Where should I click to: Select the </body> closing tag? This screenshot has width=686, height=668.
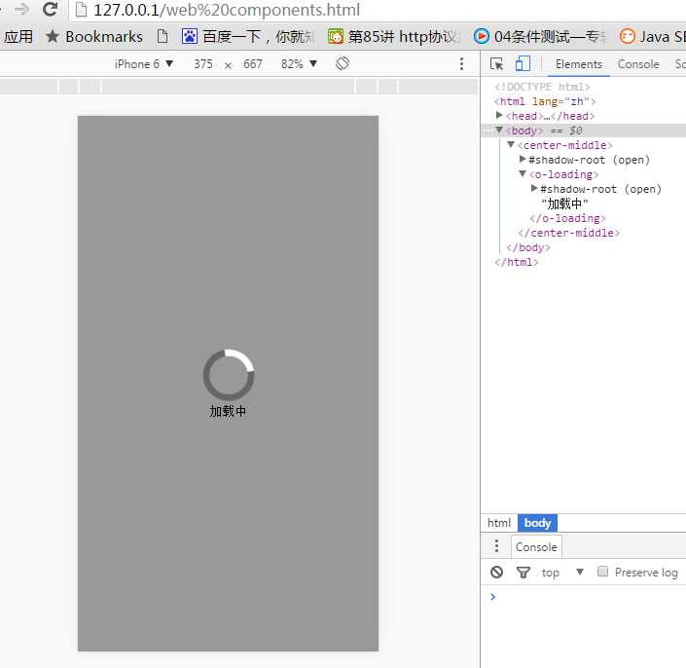(x=528, y=247)
